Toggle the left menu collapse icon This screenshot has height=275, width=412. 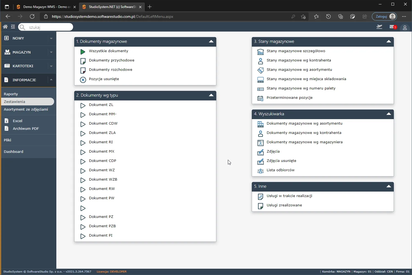(13, 27)
